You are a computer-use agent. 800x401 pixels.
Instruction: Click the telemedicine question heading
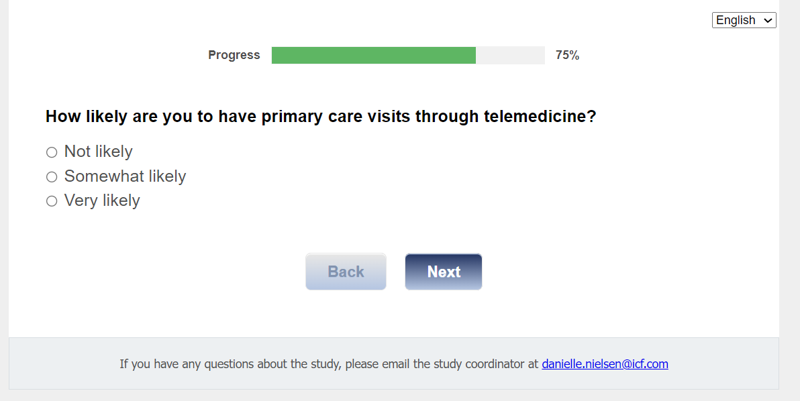click(x=321, y=117)
